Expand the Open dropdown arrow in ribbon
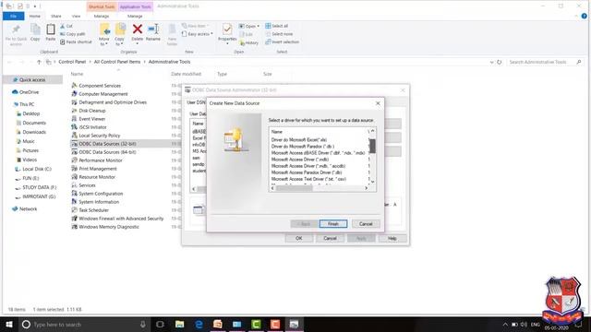591x332 pixels. [x=259, y=26]
